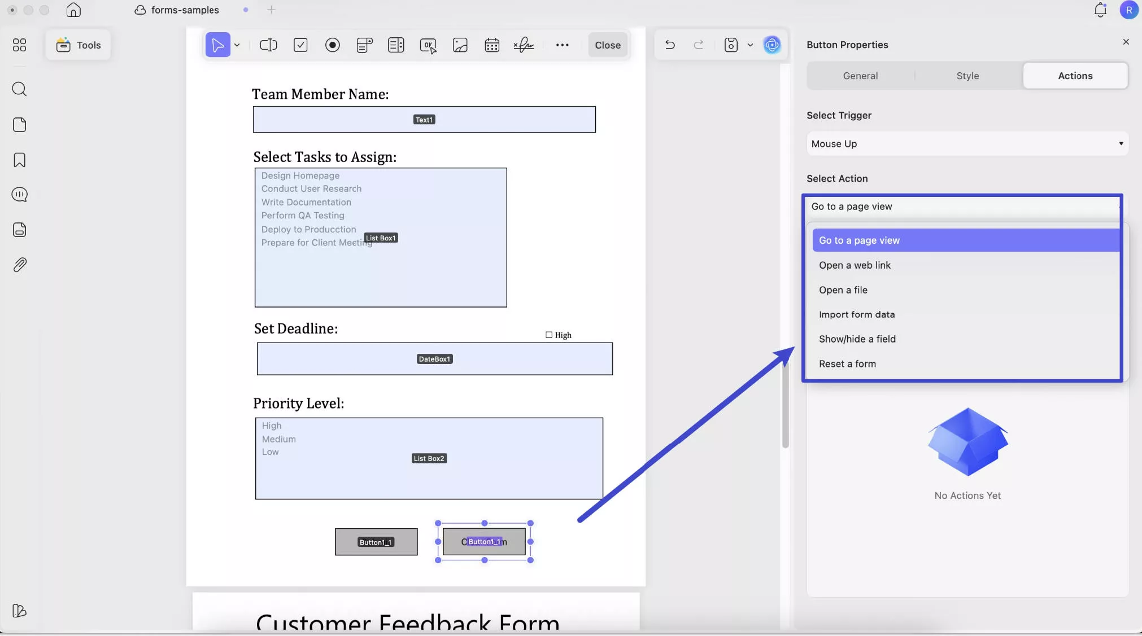
Task: Select Show/hide a field option
Action: coord(966,339)
